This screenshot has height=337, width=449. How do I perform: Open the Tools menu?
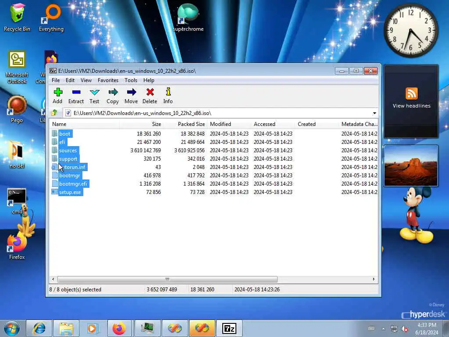(x=131, y=80)
